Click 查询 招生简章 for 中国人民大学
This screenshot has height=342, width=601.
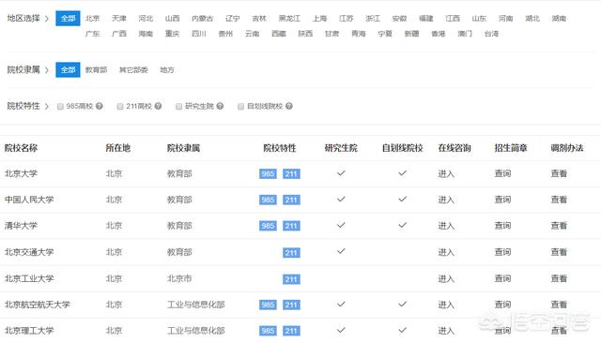click(x=502, y=200)
